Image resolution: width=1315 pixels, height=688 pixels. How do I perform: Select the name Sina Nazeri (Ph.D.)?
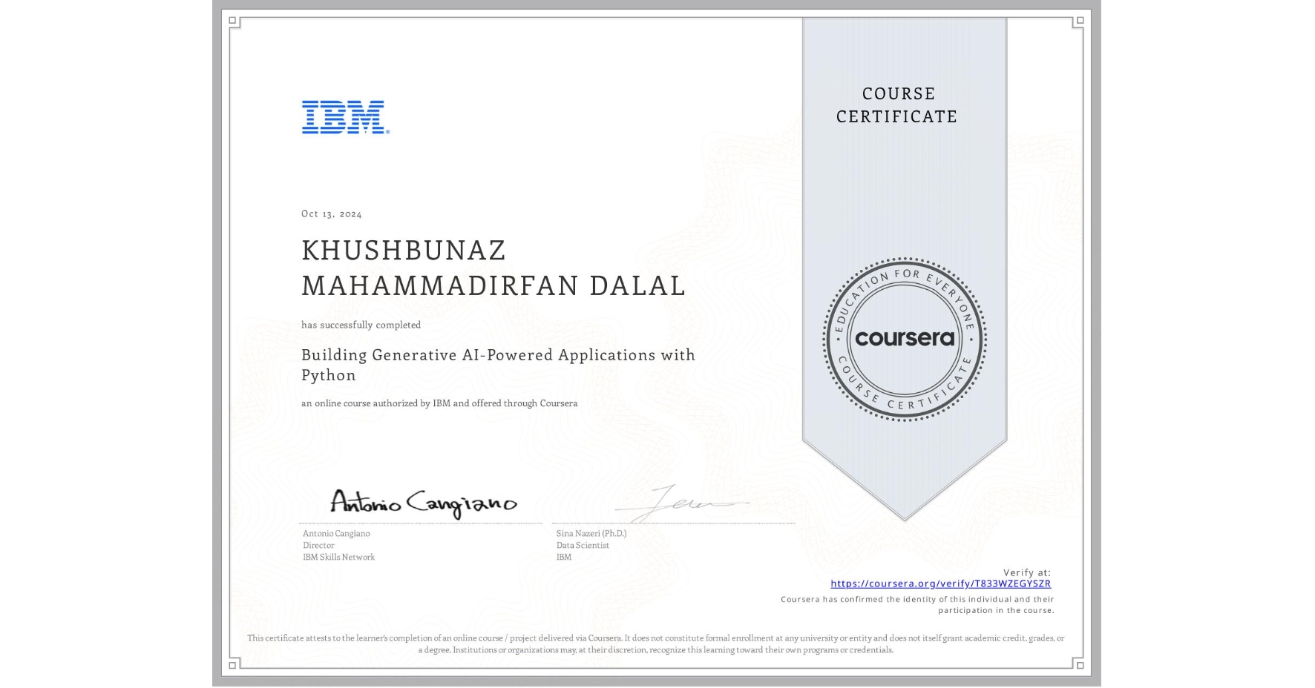point(591,533)
